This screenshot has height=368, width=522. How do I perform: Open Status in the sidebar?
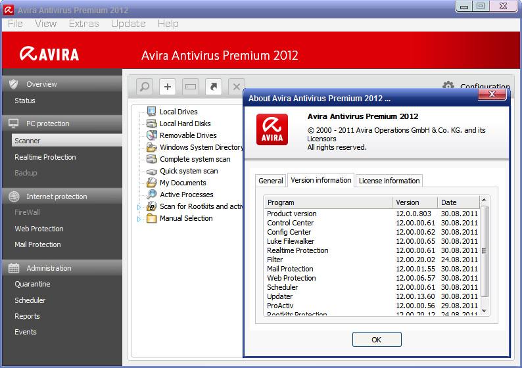[x=25, y=101]
